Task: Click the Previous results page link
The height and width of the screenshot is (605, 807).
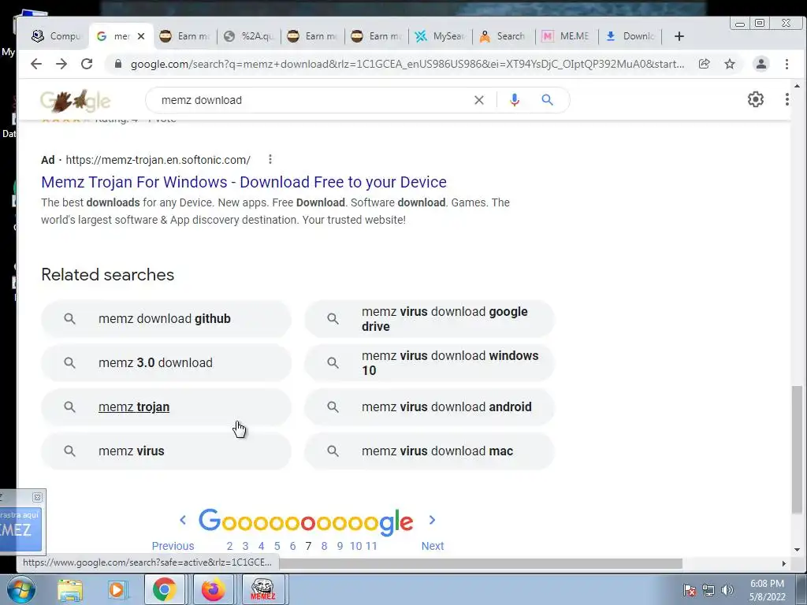Action: coord(173,546)
